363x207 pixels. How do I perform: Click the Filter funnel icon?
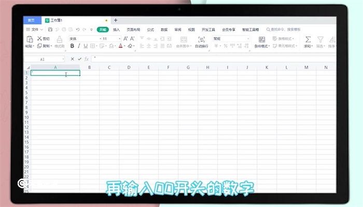[320, 39]
